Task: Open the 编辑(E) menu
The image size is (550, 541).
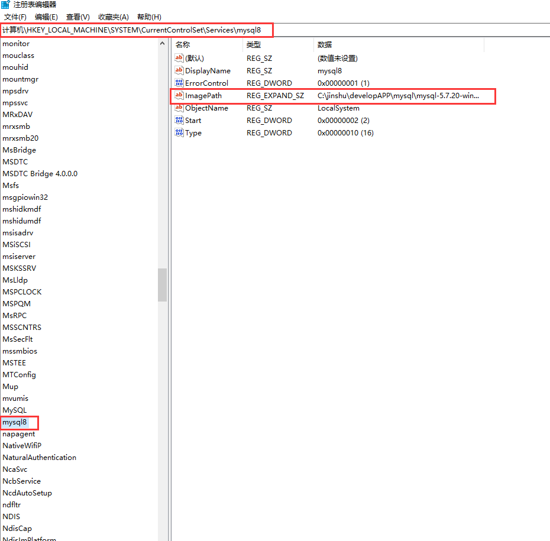Action: click(x=46, y=17)
